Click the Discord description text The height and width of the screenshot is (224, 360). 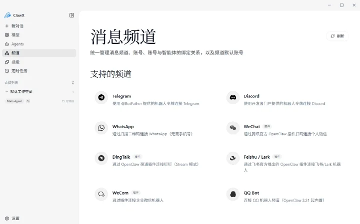(284, 104)
